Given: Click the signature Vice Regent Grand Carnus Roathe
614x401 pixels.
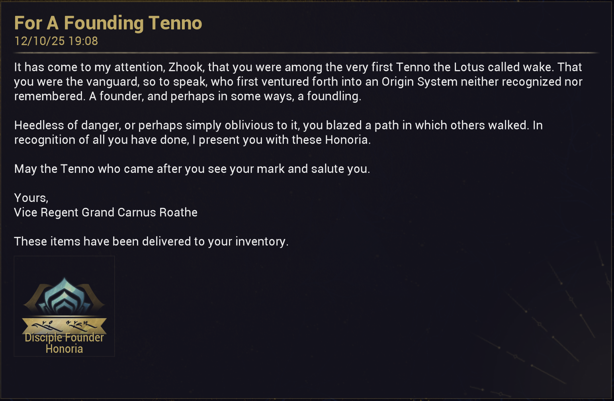Looking at the screenshot, I should (x=106, y=212).
